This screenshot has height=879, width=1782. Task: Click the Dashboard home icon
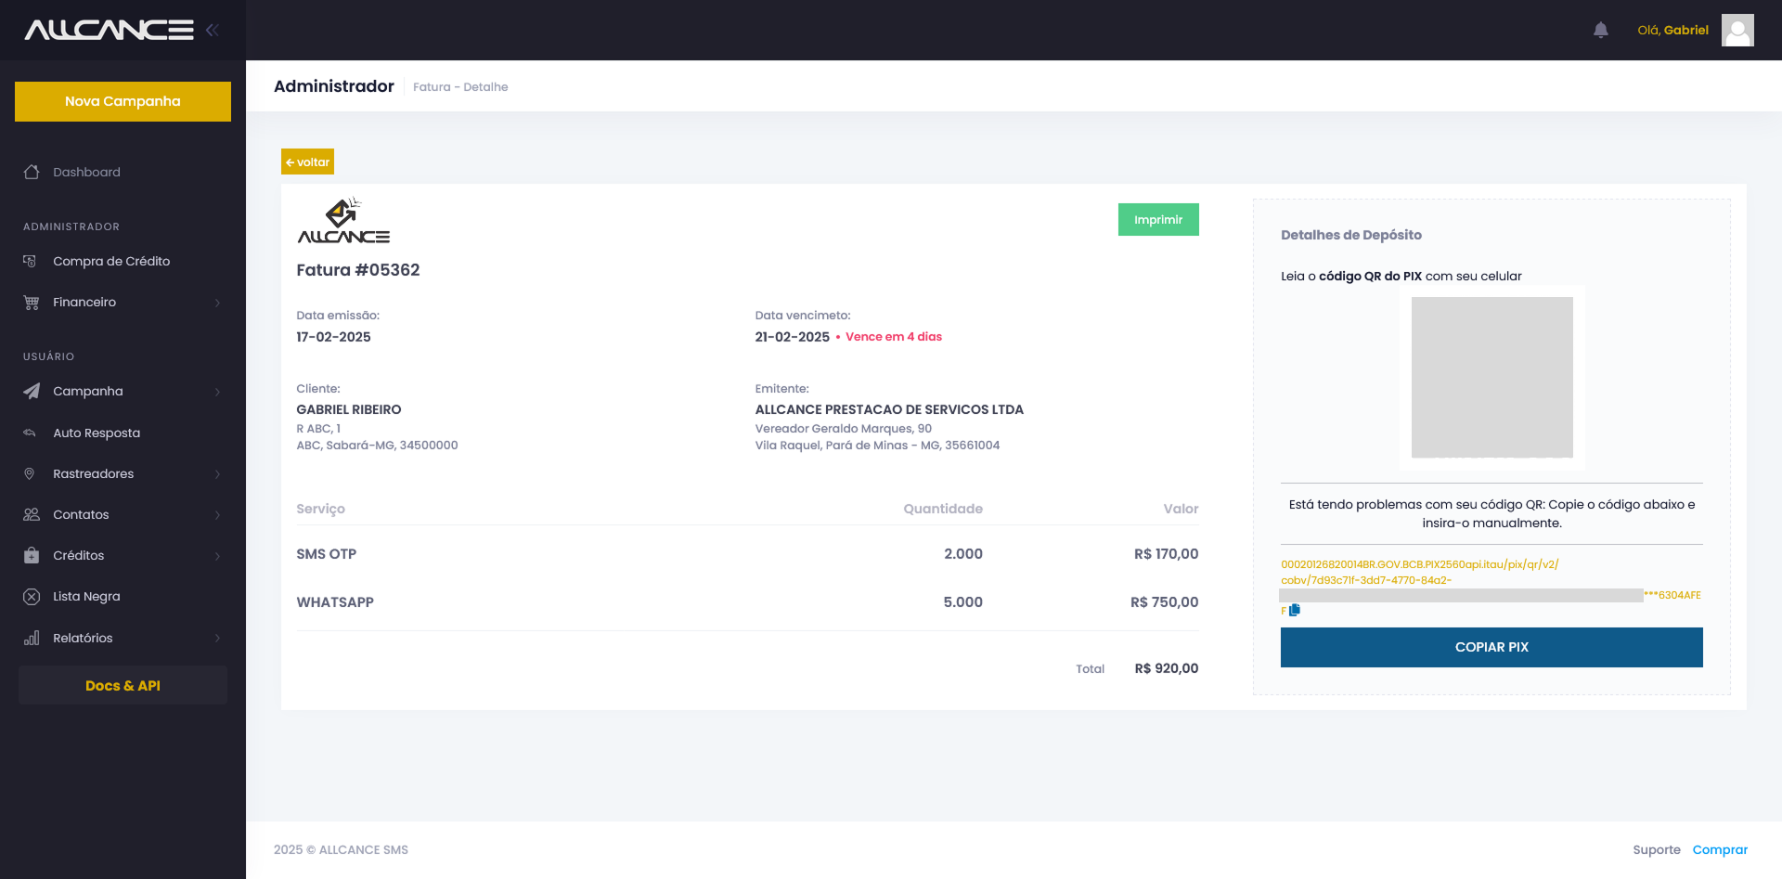point(32,172)
